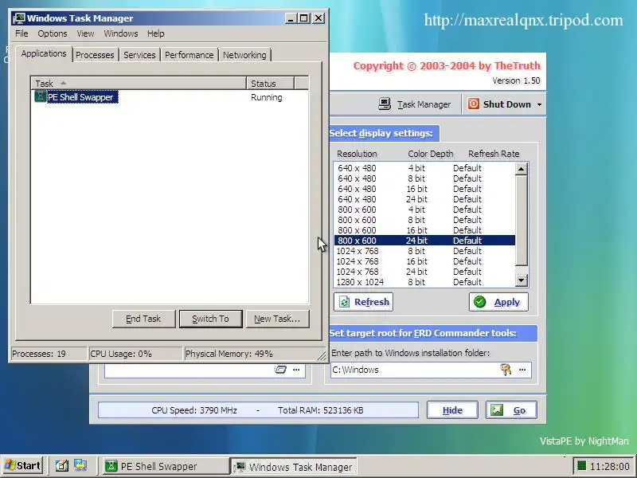The width and height of the screenshot is (637, 478).
Task: Open the File menu in Task Manager
Action: tap(21, 33)
